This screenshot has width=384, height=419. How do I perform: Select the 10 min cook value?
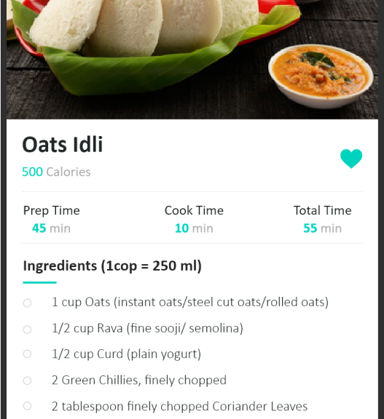coord(194,228)
